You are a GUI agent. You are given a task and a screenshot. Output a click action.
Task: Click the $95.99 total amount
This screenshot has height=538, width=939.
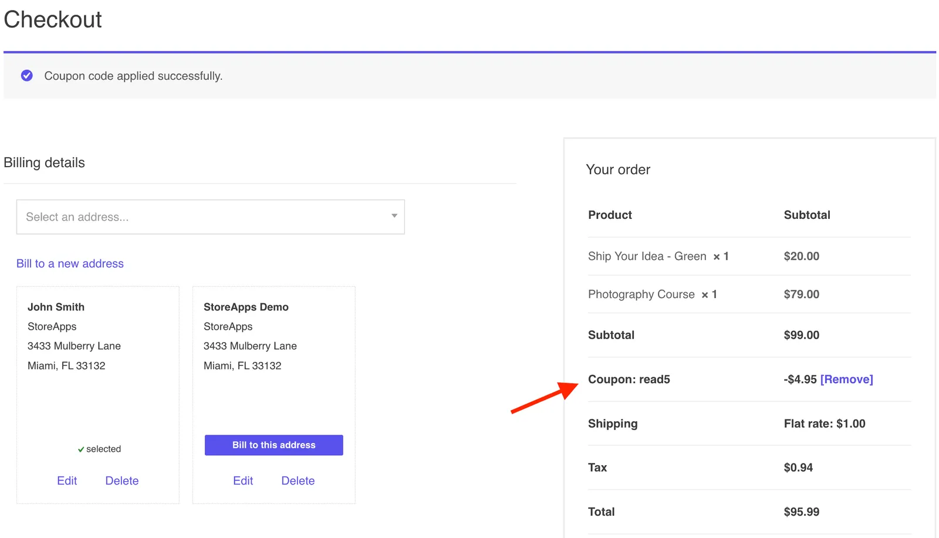pos(802,512)
